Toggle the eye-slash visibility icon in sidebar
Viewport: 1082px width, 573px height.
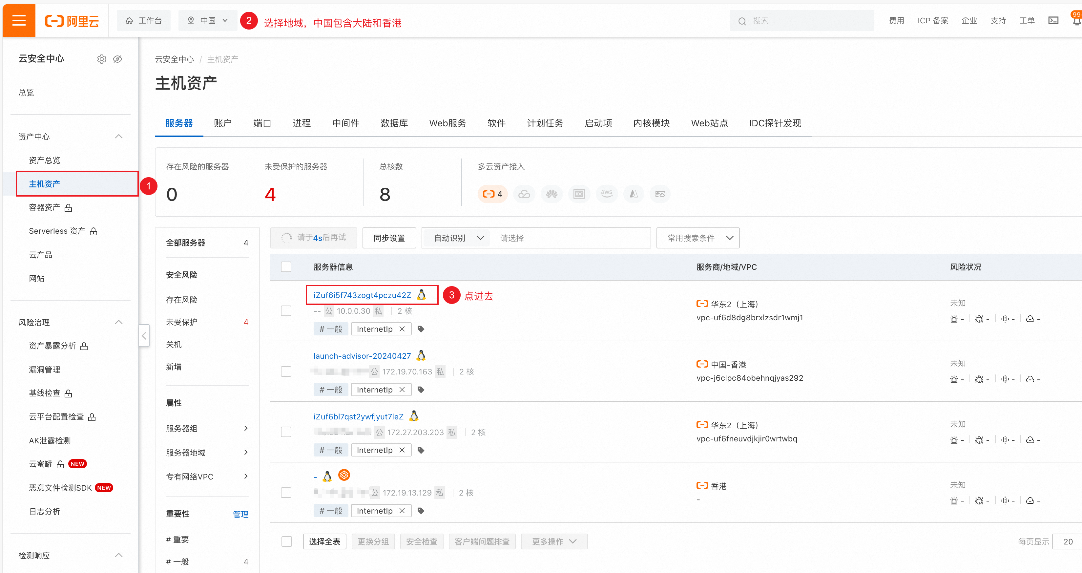click(117, 59)
